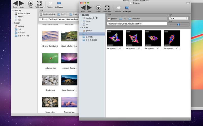Screen dimensions: 203x126
Task: Click Prev arrow in the back window
Action: [x=15, y=3]
